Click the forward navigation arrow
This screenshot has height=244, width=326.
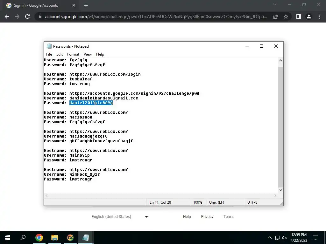[x=17, y=17]
